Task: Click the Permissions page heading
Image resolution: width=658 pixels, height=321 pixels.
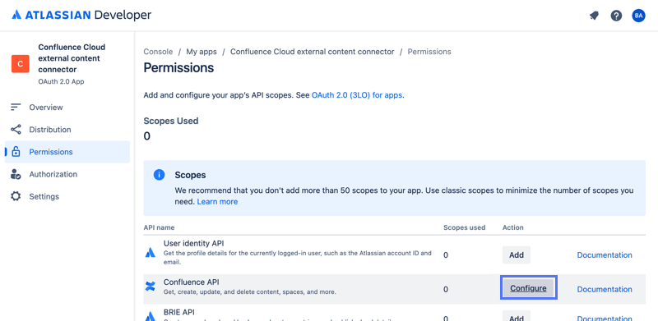Action: (x=178, y=67)
